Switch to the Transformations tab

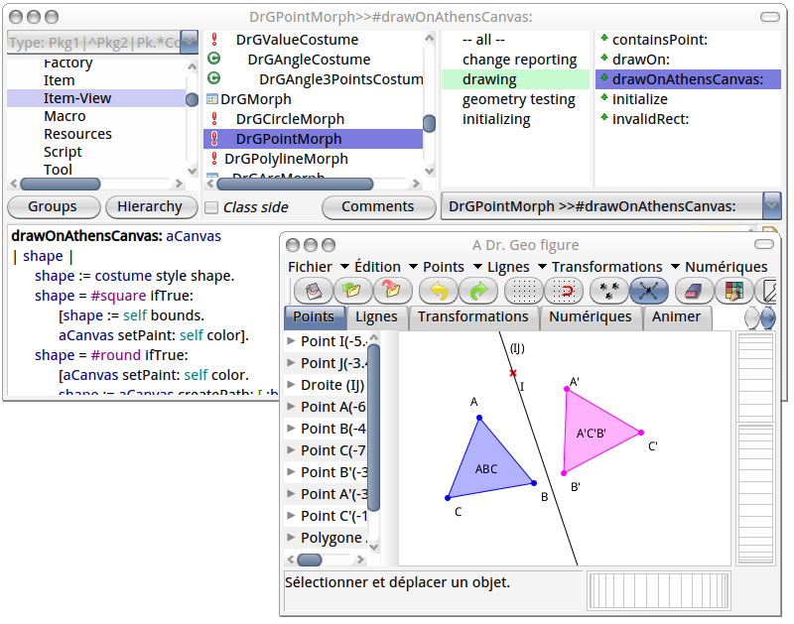pyautogui.click(x=473, y=316)
